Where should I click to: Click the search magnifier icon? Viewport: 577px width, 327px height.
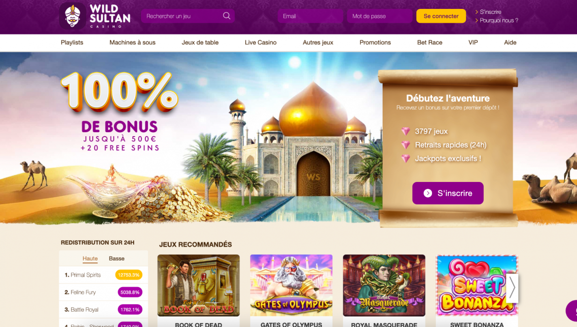(x=227, y=16)
